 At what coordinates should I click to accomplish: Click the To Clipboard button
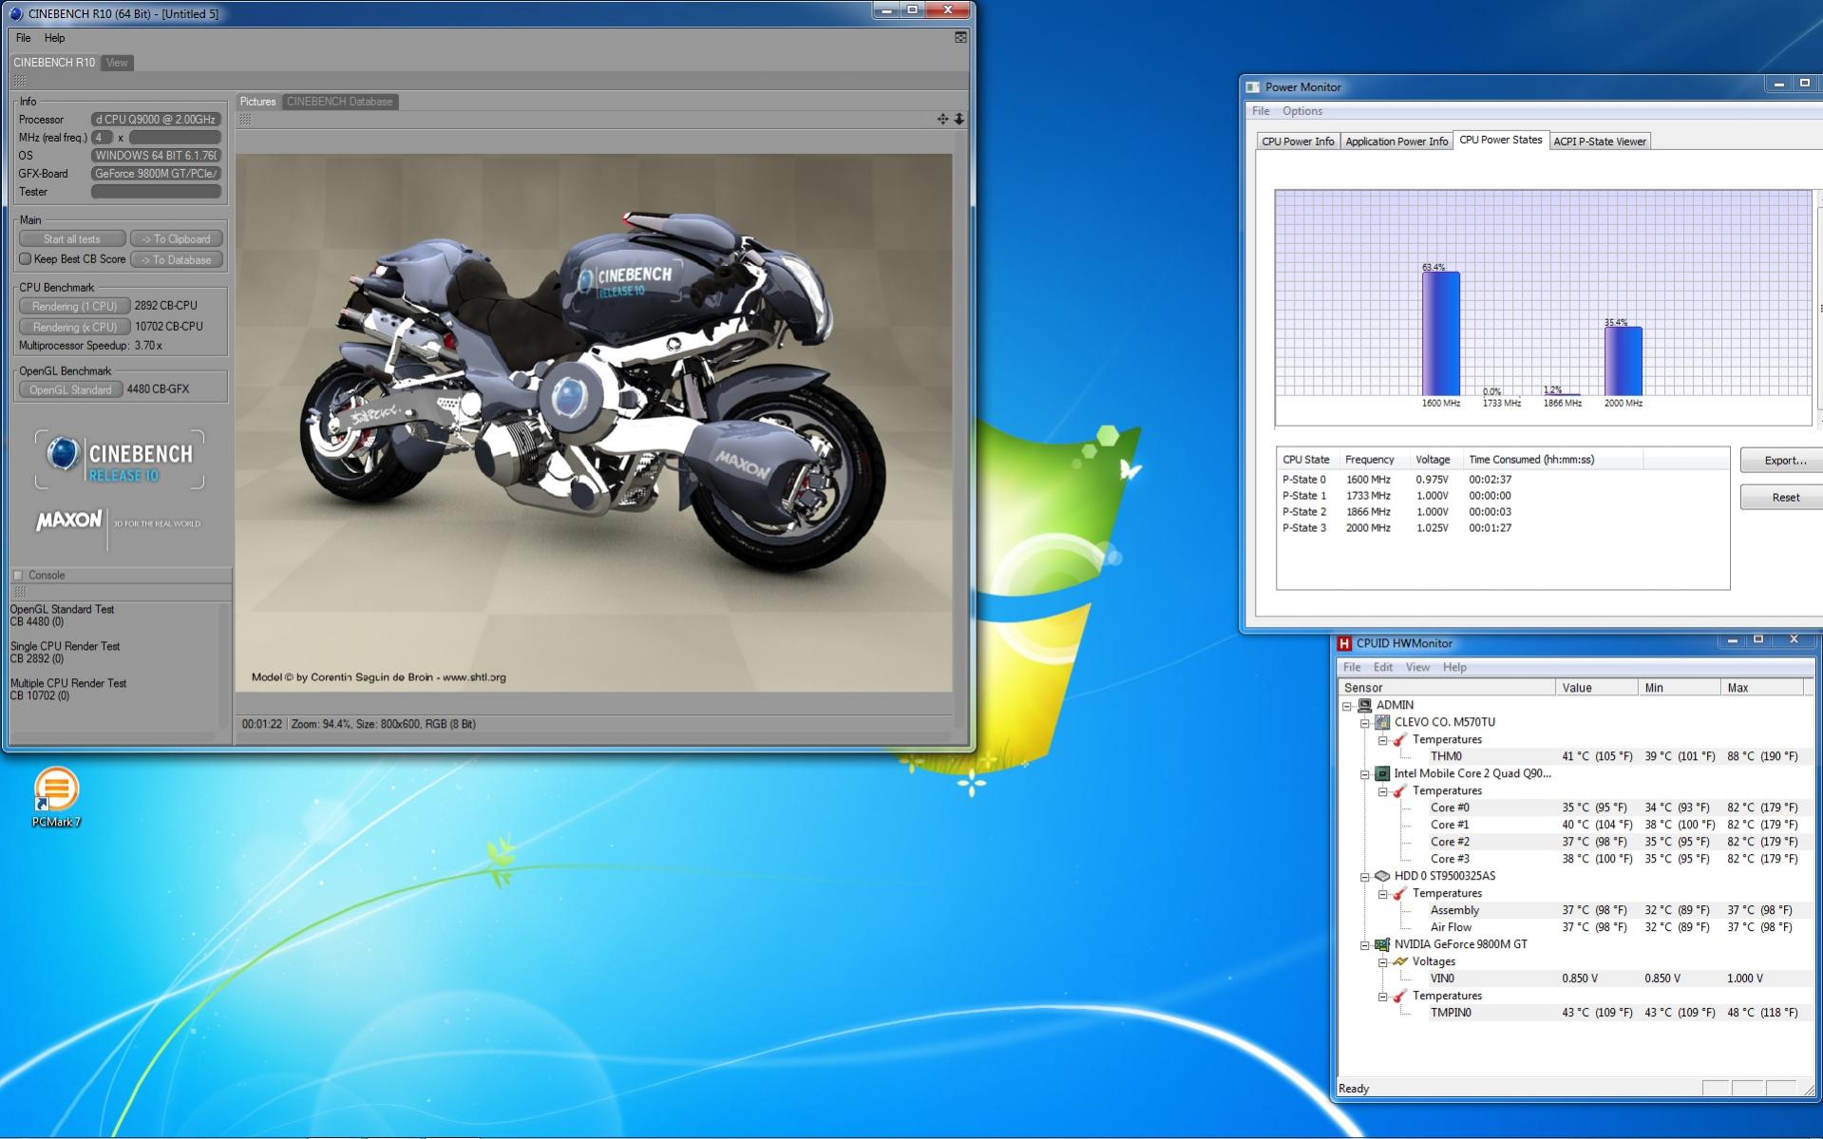[177, 239]
